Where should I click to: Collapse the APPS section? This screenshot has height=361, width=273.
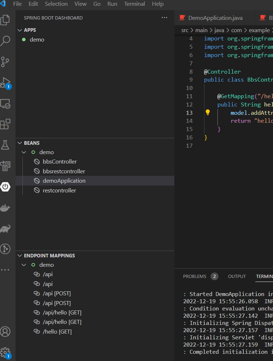tap(20, 30)
